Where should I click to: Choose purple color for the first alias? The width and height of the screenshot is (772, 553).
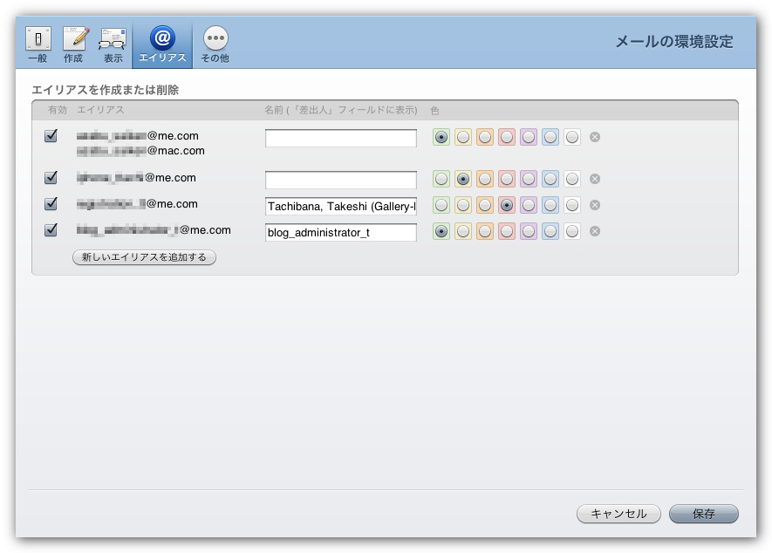[x=529, y=137]
